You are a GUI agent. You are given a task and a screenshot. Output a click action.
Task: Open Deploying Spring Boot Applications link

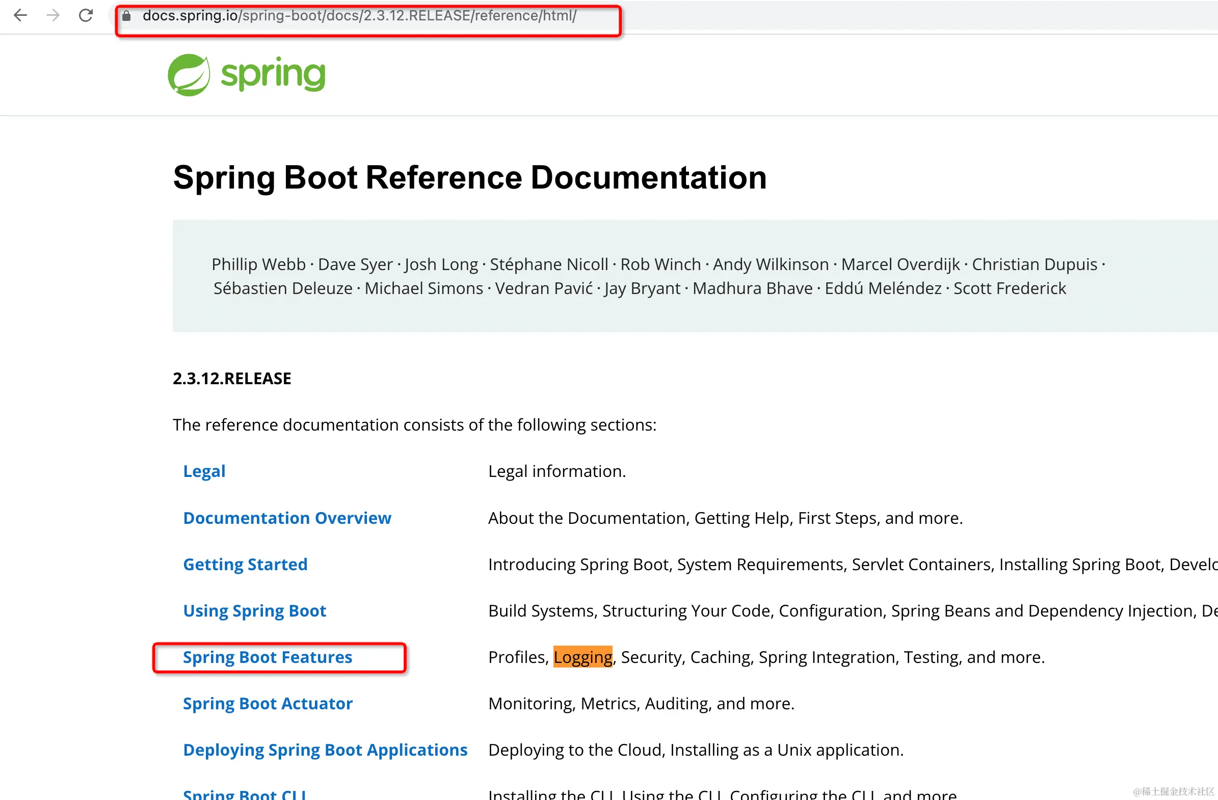click(325, 750)
